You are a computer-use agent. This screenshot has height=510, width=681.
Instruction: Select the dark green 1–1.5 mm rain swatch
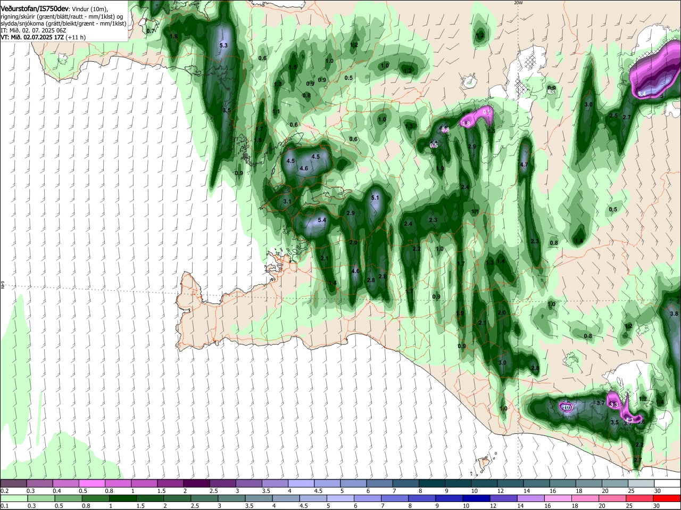pos(122,498)
